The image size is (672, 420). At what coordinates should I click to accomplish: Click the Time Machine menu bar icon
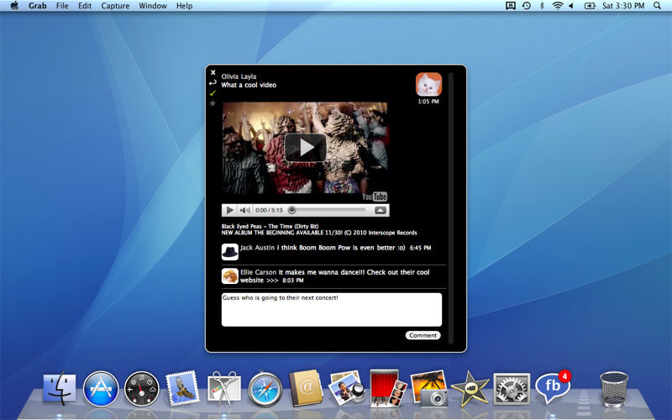527,6
